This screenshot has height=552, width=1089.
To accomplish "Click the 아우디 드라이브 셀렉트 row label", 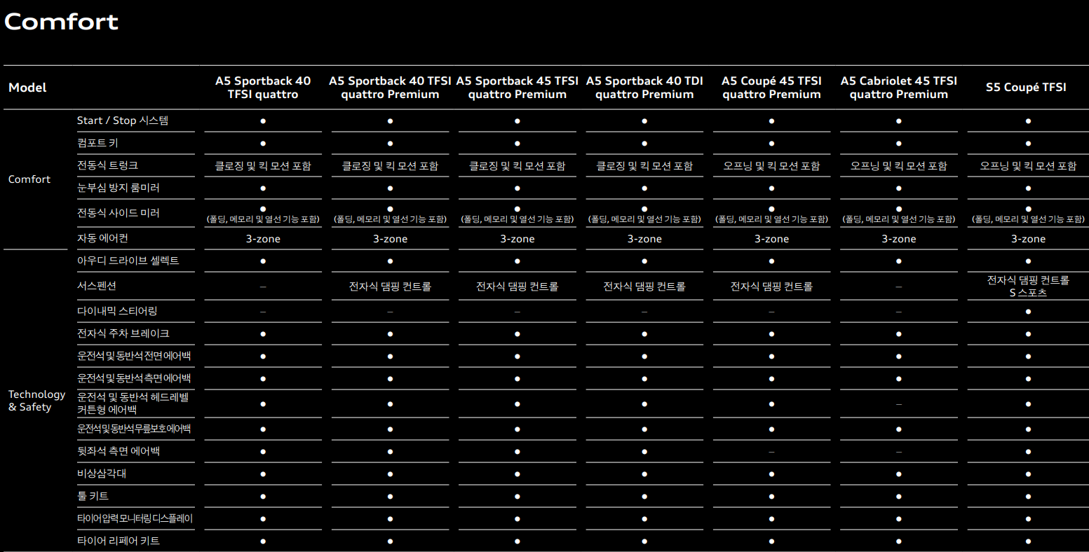I will tap(128, 261).
